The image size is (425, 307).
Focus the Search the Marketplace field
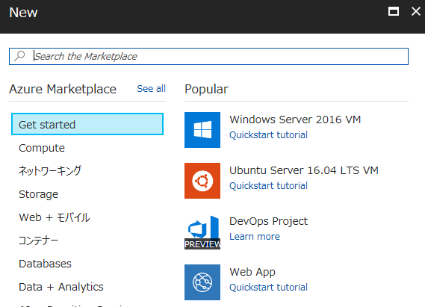point(208,56)
